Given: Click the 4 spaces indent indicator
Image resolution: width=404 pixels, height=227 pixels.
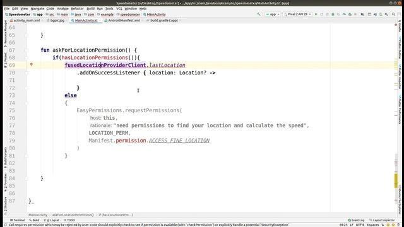Looking at the screenshot, I should (372, 225).
